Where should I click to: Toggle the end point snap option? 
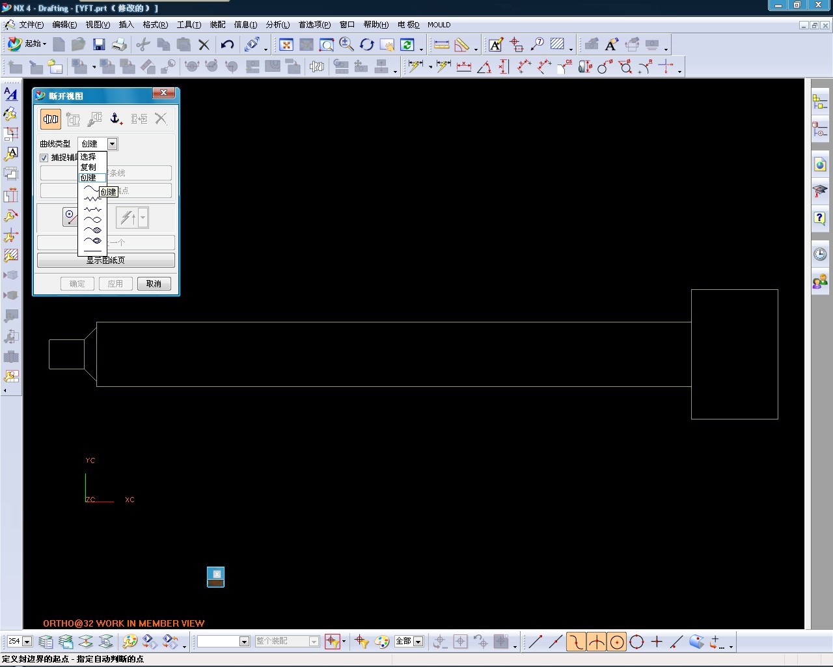point(535,642)
